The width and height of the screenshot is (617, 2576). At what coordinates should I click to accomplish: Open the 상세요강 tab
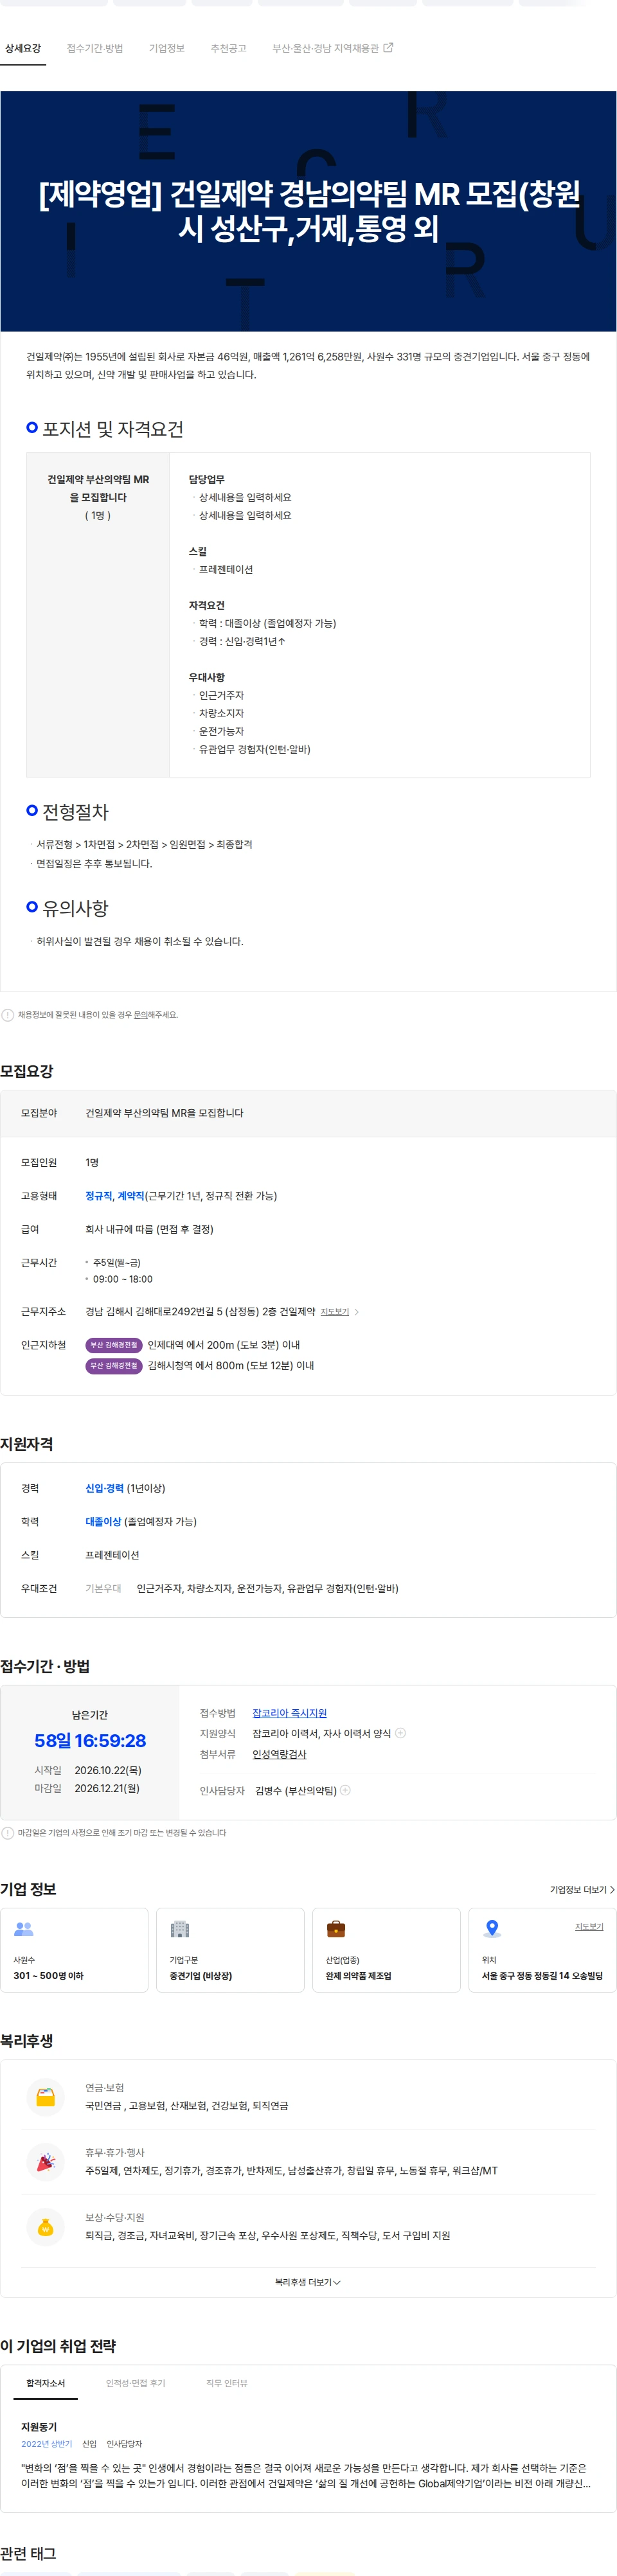click(x=23, y=48)
